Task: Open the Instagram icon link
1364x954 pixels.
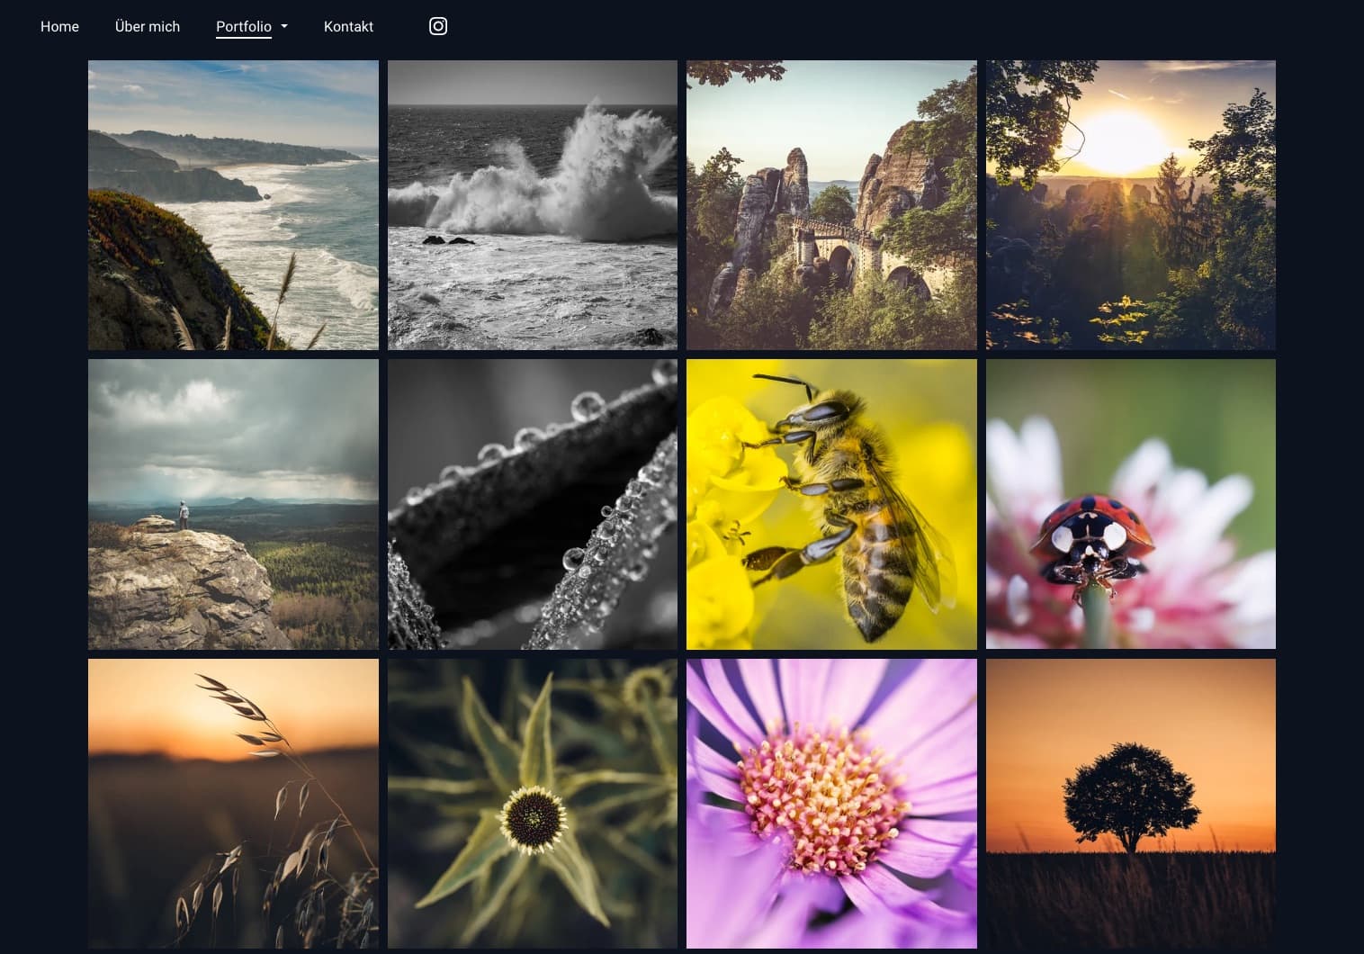Action: click(x=438, y=26)
